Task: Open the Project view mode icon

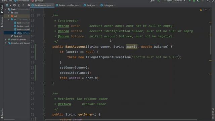Action: click(x=7, y=5)
